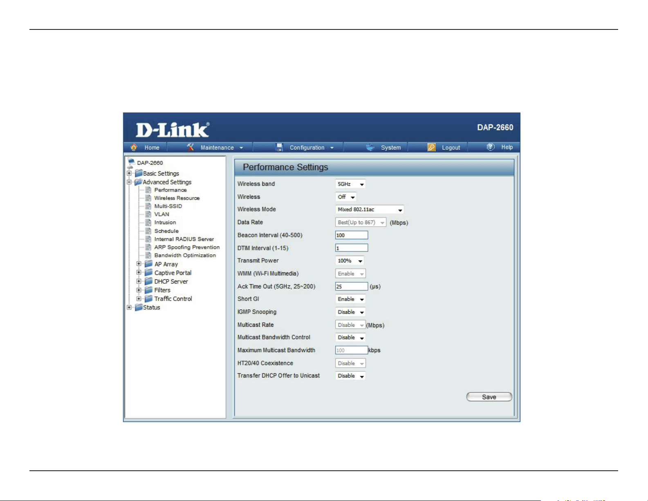The width and height of the screenshot is (648, 501).
Task: Open the VLAN page link
Action: point(161,214)
